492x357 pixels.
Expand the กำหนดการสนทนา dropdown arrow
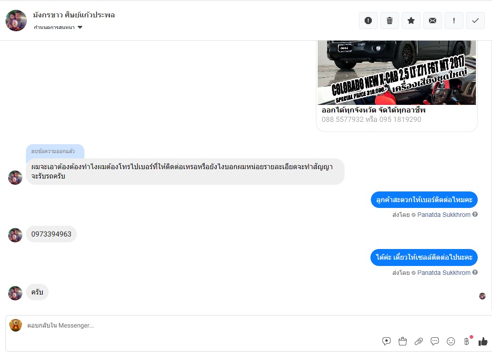(x=80, y=27)
